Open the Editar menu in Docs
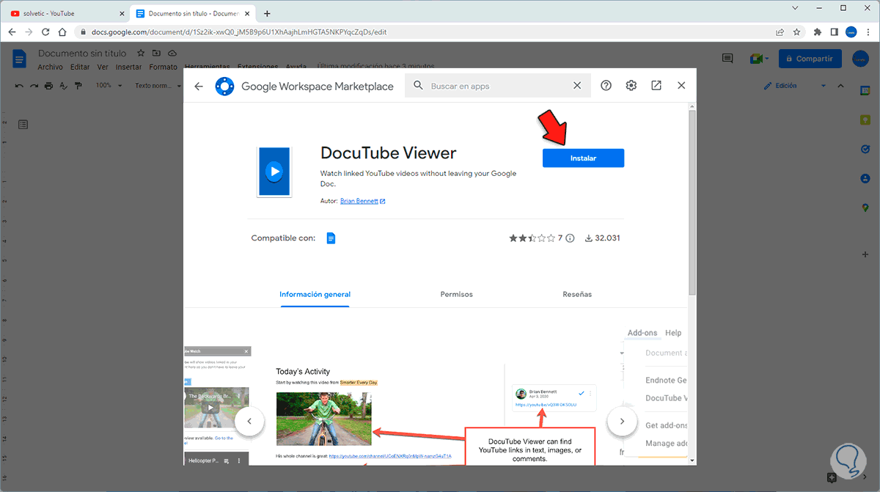Screen dimensions: 880x492 pyautogui.click(x=80, y=67)
